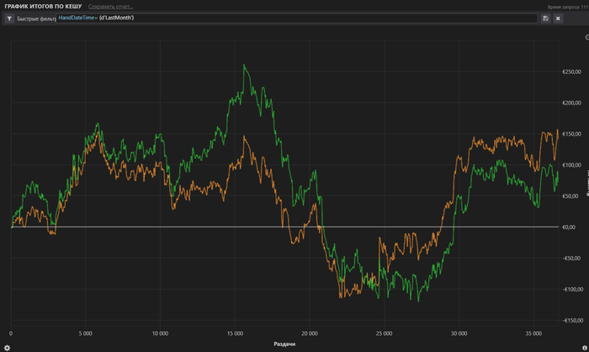Click the €150,00 axis label

pyautogui.click(x=571, y=134)
